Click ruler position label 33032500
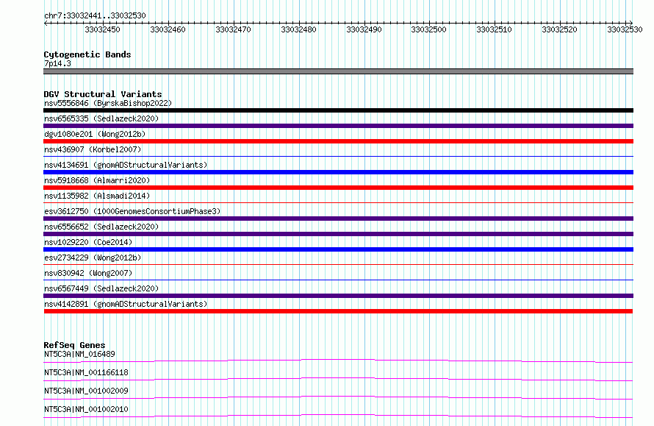 [428, 29]
